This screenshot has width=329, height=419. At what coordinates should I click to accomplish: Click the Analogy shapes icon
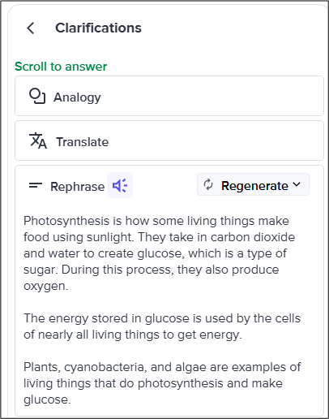[37, 96]
